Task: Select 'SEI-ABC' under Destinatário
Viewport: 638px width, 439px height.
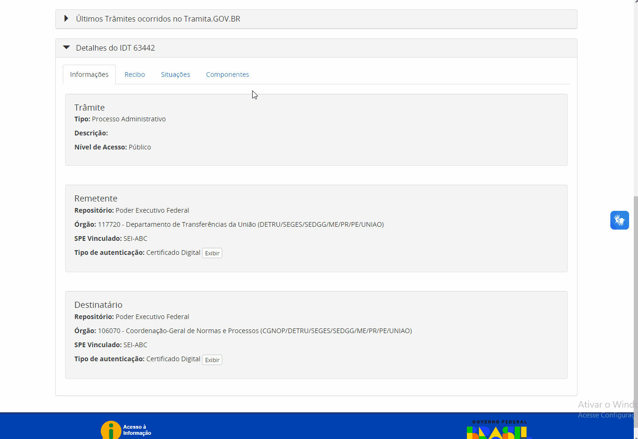Action: [x=135, y=345]
